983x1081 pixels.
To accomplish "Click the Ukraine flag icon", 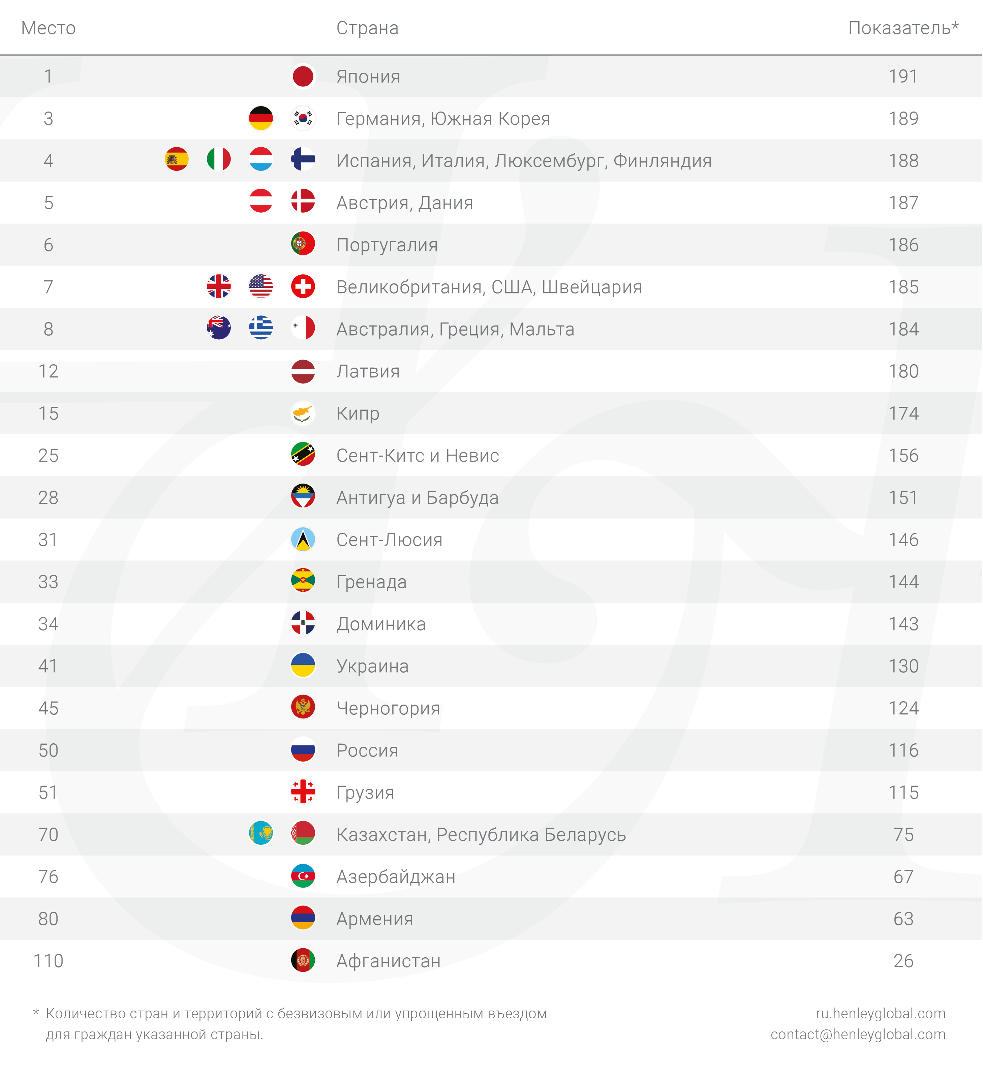I will click(303, 665).
